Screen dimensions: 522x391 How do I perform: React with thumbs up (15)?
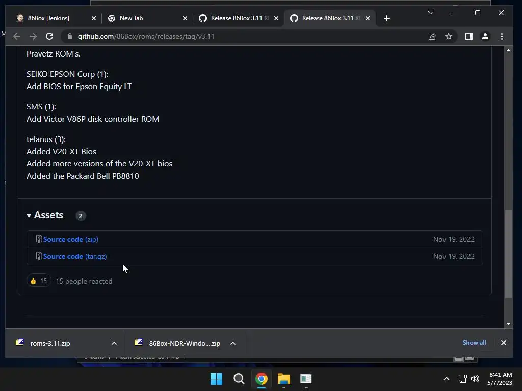(39, 281)
